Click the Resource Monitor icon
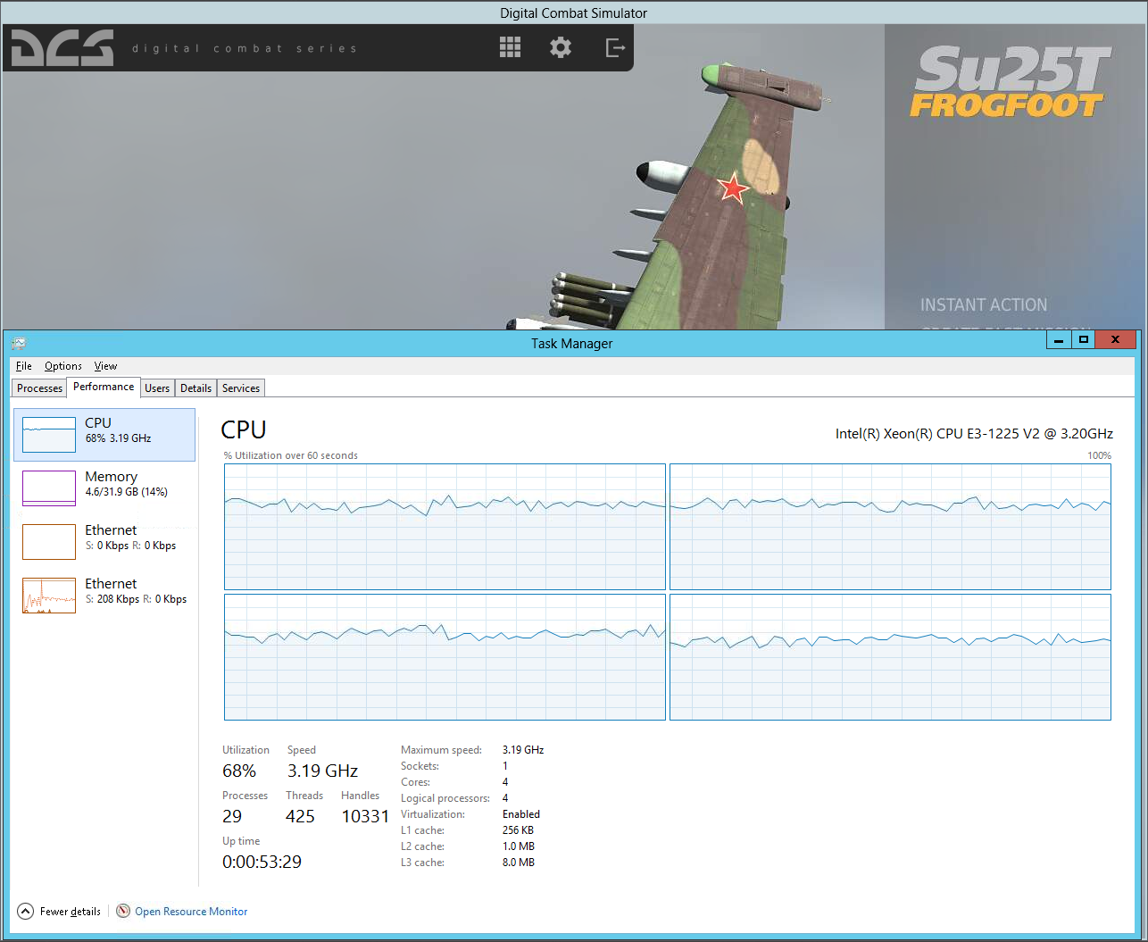 tap(123, 911)
